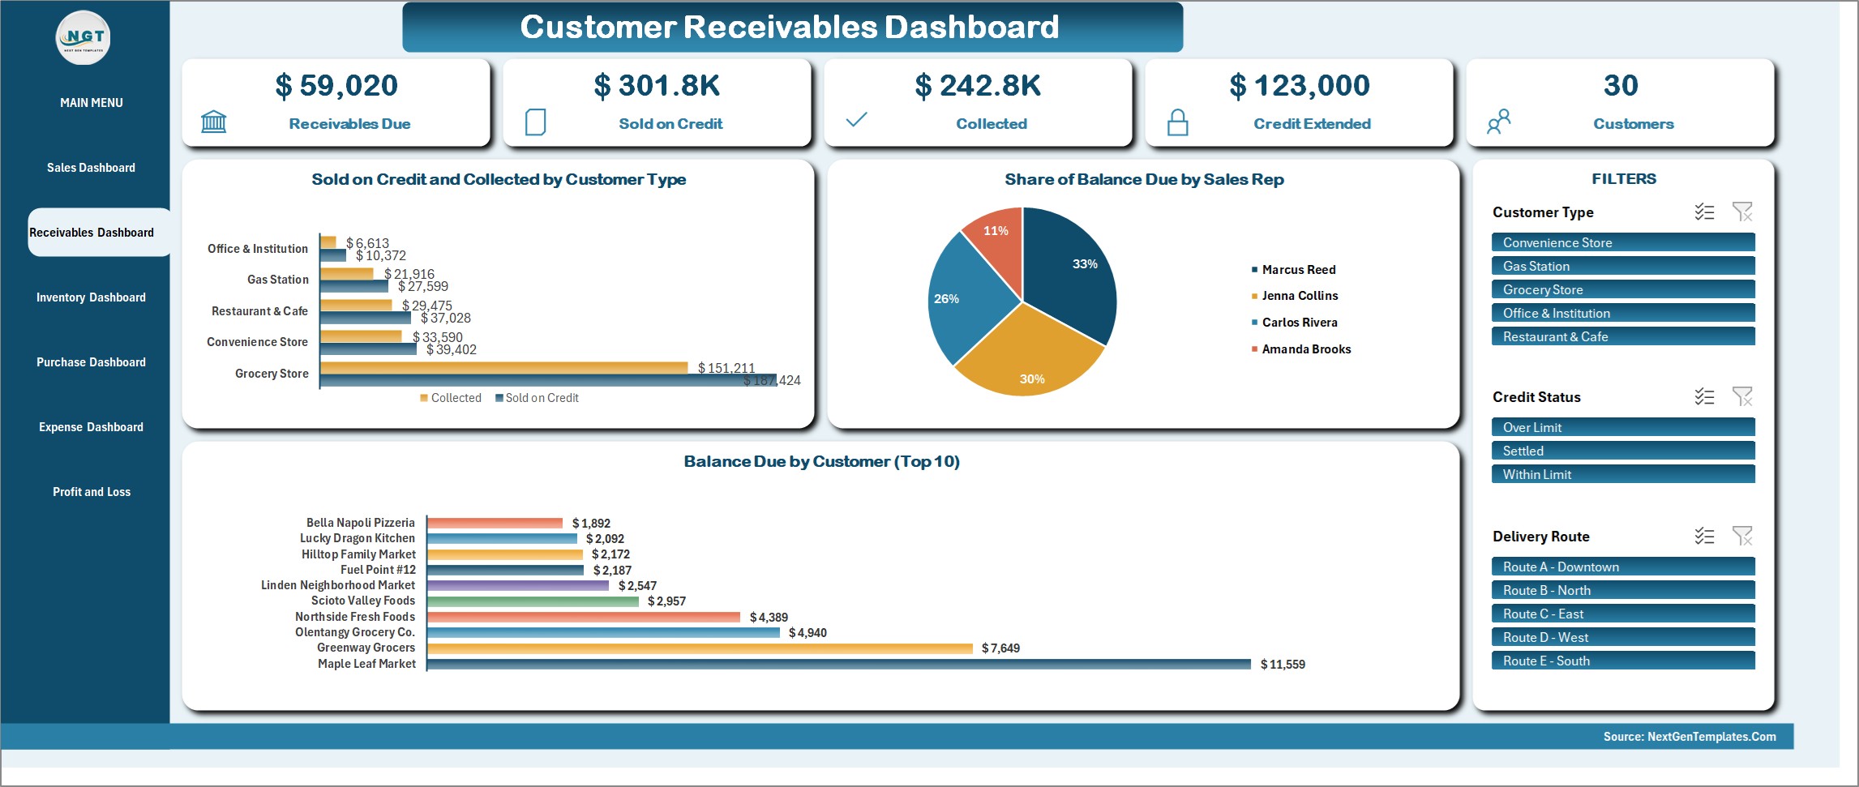Clear the Delivery Route filter
The height and width of the screenshot is (787, 1859).
[x=1742, y=536]
